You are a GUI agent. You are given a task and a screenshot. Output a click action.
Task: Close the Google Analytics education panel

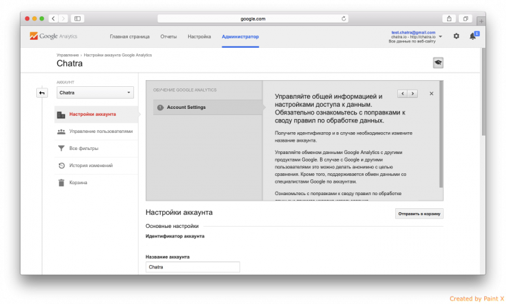(x=431, y=94)
